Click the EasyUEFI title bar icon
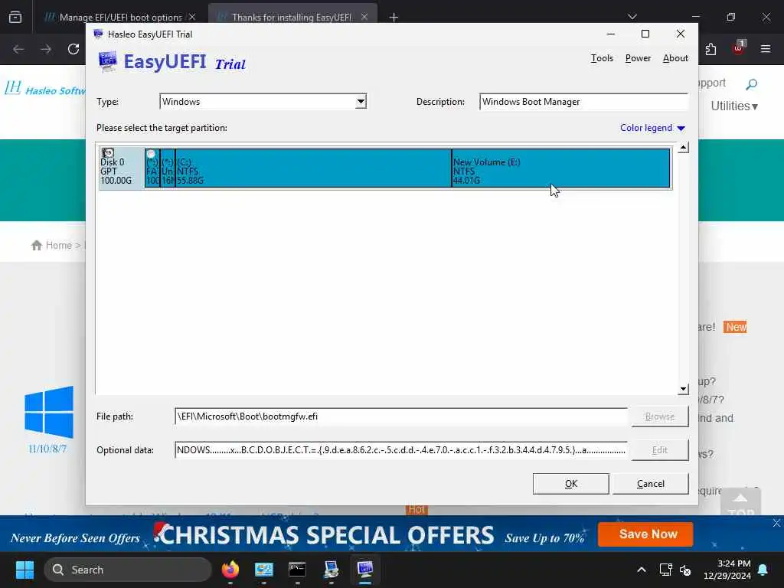The height and width of the screenshot is (588, 784). [x=98, y=34]
